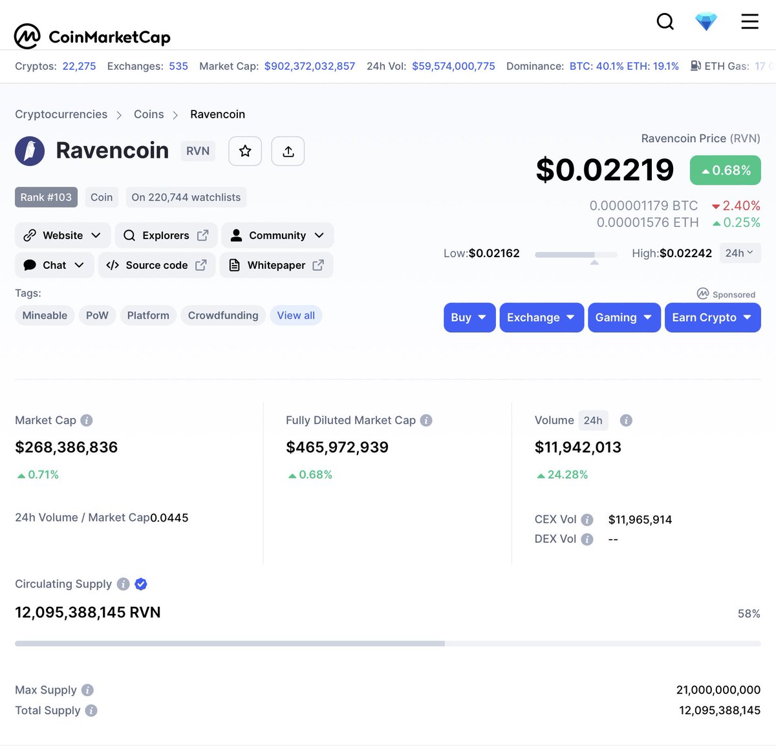Open the Website dropdown
Screen dimensions: 776x751
click(x=63, y=235)
